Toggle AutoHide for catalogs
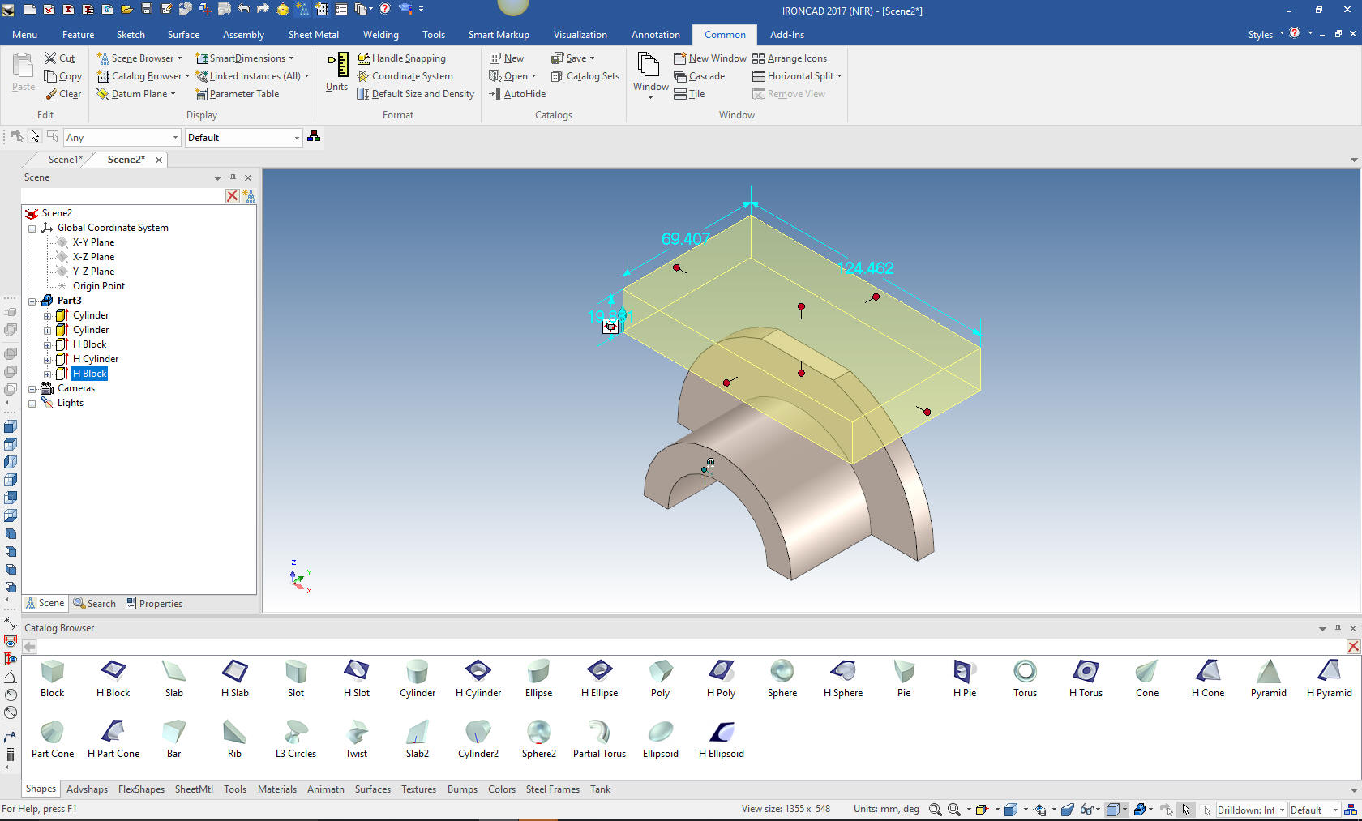The image size is (1362, 821). coord(517,94)
